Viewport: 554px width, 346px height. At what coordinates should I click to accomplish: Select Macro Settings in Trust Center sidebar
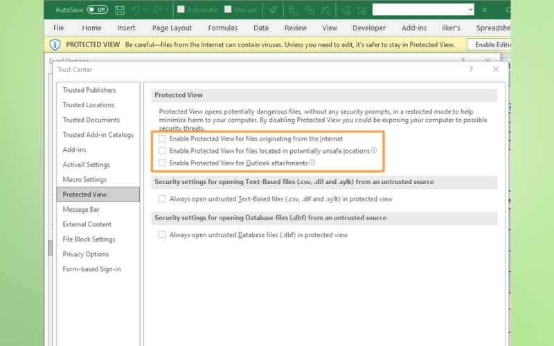(x=84, y=180)
